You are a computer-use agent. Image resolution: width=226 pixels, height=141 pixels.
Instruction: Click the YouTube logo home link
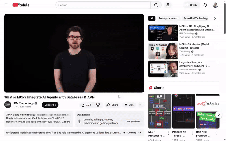pos(21,5)
